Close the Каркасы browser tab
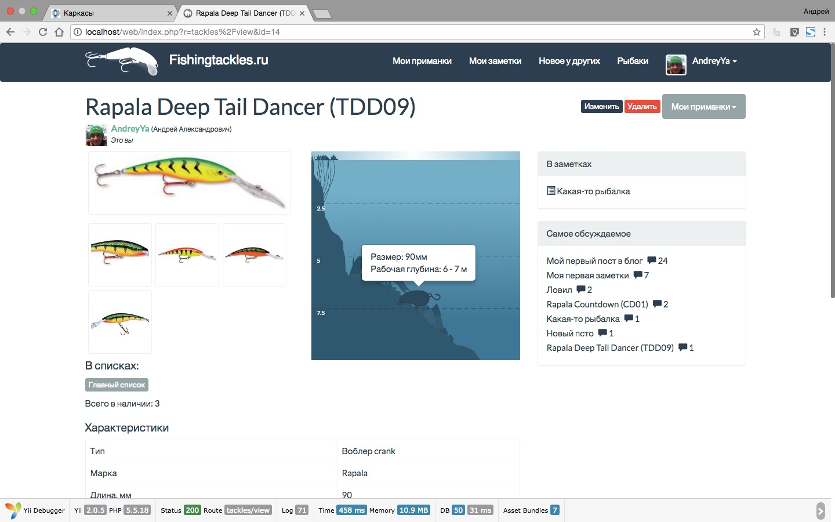This screenshot has height=522, width=835. [x=170, y=13]
